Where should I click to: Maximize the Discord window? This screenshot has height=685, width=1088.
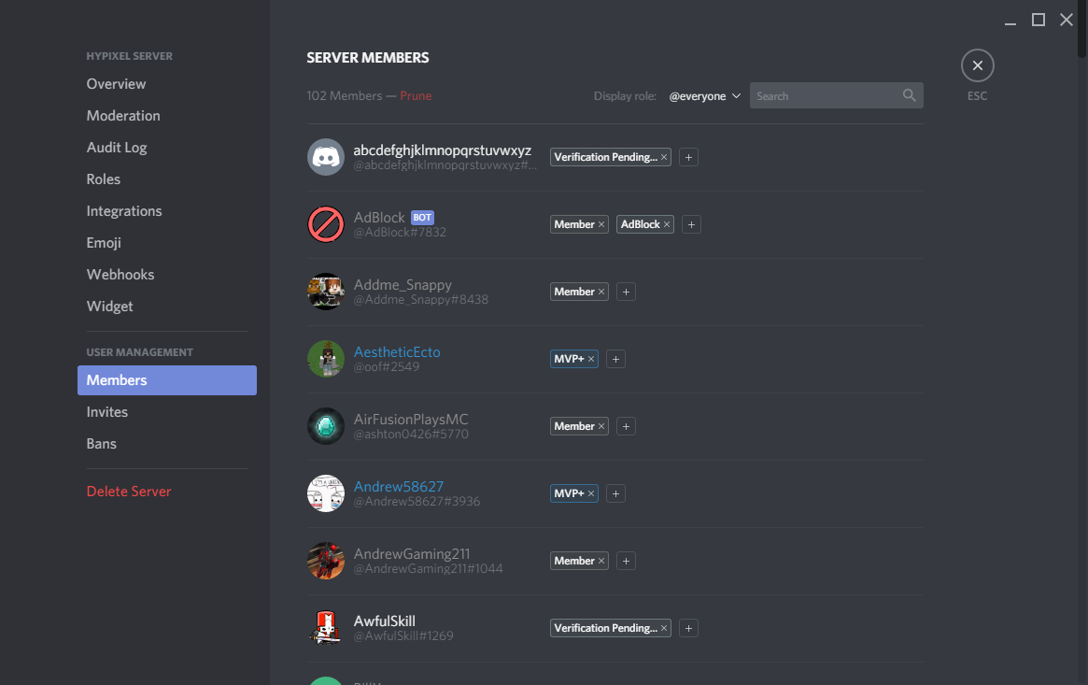[1039, 20]
